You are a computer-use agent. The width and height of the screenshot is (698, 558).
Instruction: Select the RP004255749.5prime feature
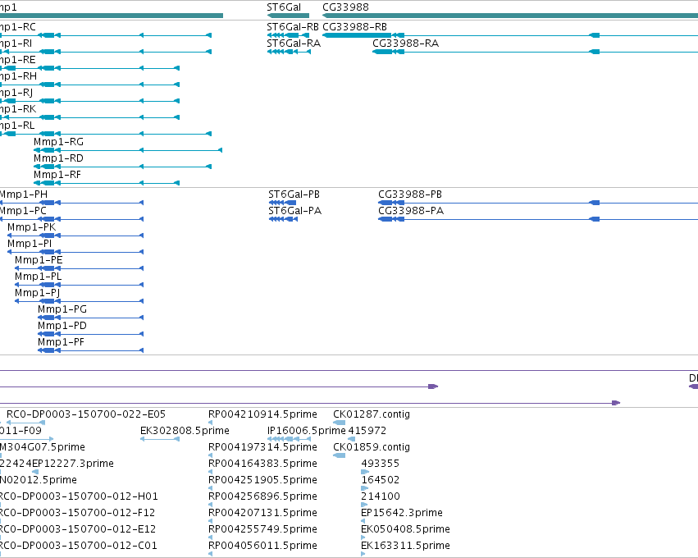coord(210,537)
